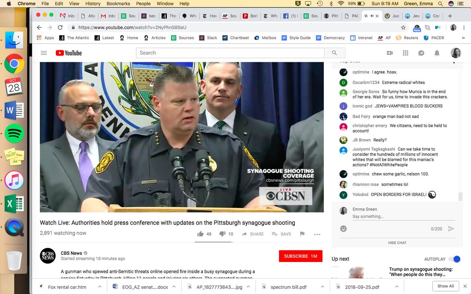Open The Atlantic bookmark
This screenshot has width=471, height=294.
click(x=74, y=38)
